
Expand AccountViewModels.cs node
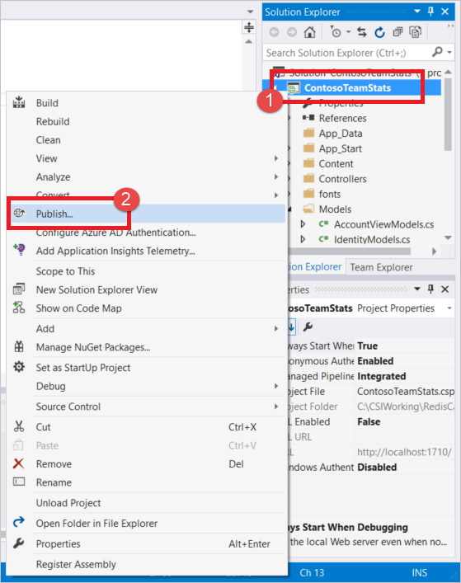[303, 224]
